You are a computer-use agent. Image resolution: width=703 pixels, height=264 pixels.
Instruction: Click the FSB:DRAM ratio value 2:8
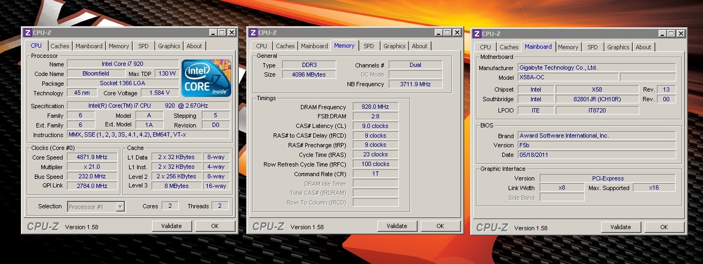pos(375,116)
